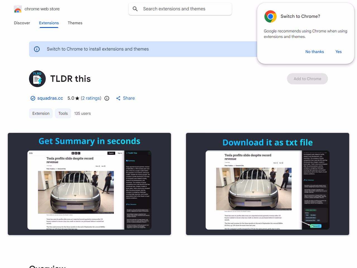Open the squadras.cc publisher link
The height and width of the screenshot is (268, 357).
pyautogui.click(x=50, y=98)
